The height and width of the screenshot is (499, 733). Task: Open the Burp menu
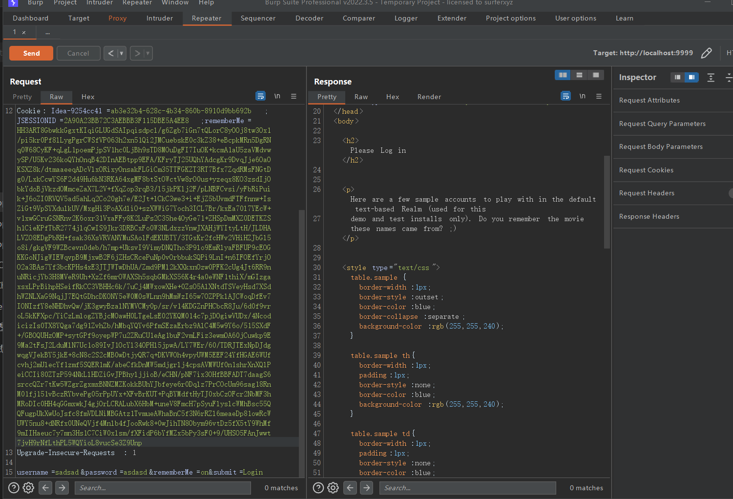[35, 2]
